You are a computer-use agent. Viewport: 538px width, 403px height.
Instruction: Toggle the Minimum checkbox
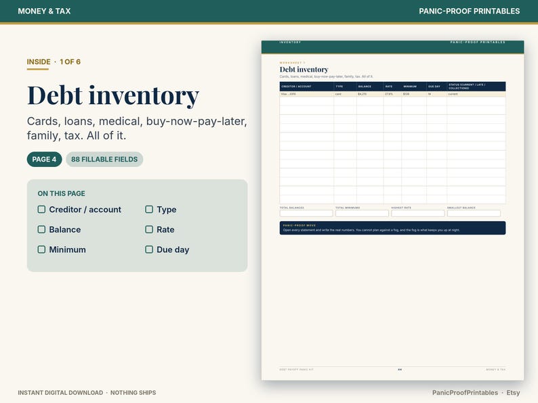click(41, 250)
